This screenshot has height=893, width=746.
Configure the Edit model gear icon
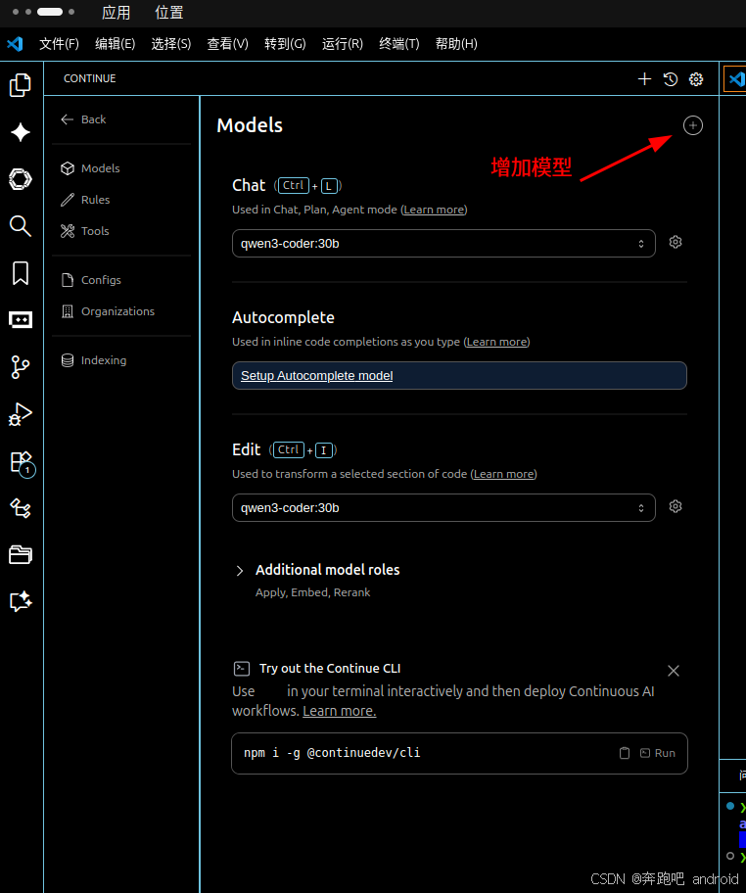pos(676,506)
